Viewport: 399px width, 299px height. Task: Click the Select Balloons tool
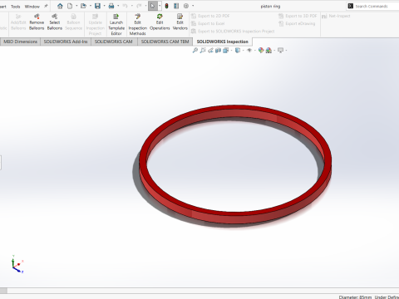(55, 22)
